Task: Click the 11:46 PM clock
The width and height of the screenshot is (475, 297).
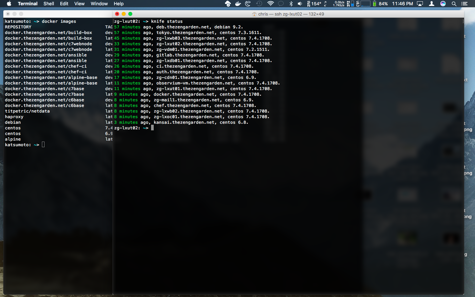Action: 402,4
